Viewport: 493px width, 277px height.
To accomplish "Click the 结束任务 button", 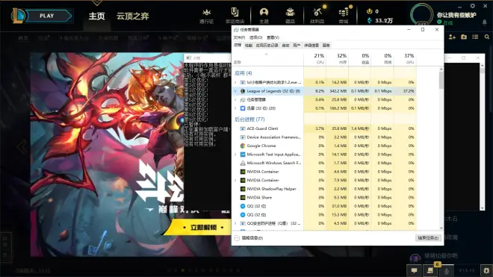I will pyautogui.click(x=428, y=238).
